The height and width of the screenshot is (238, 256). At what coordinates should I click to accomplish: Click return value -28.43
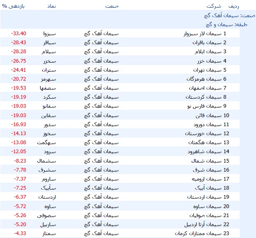(x=18, y=43)
